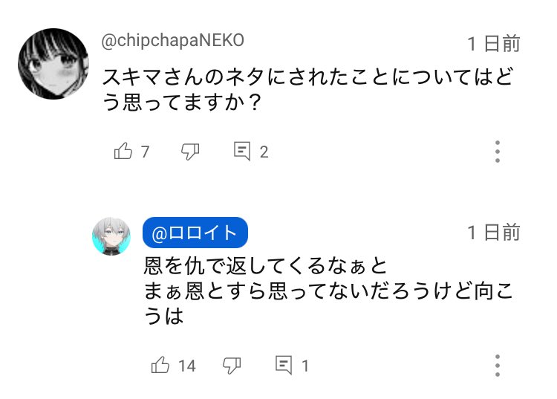Click the @chipchapaNEKO username
The width and height of the screenshot is (557, 399).
tap(172, 41)
